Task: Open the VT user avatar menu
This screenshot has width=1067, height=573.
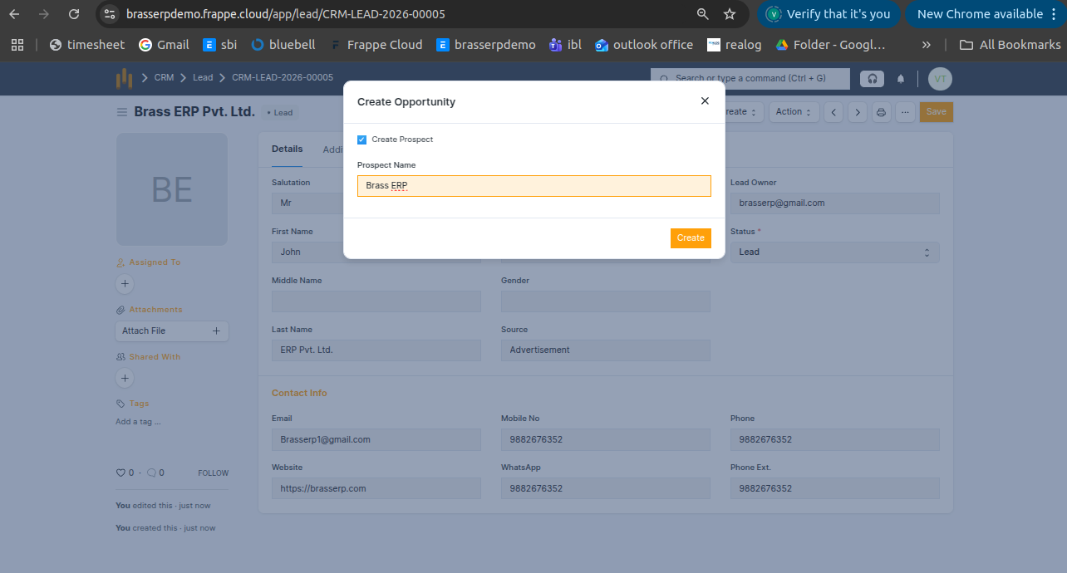Action: click(940, 79)
